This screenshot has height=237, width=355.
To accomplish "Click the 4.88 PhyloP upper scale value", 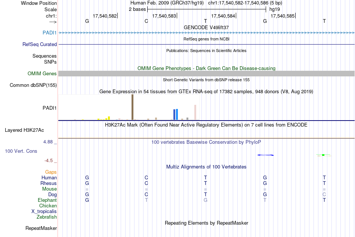I will [x=48, y=142].
